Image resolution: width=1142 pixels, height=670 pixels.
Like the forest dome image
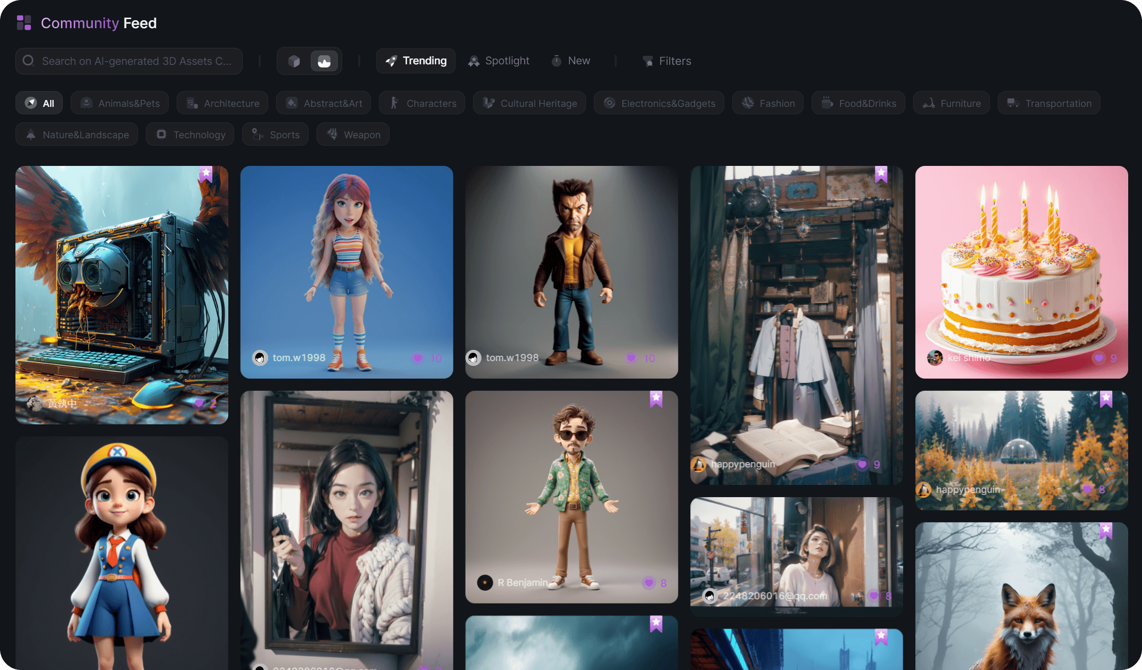[x=1087, y=489]
